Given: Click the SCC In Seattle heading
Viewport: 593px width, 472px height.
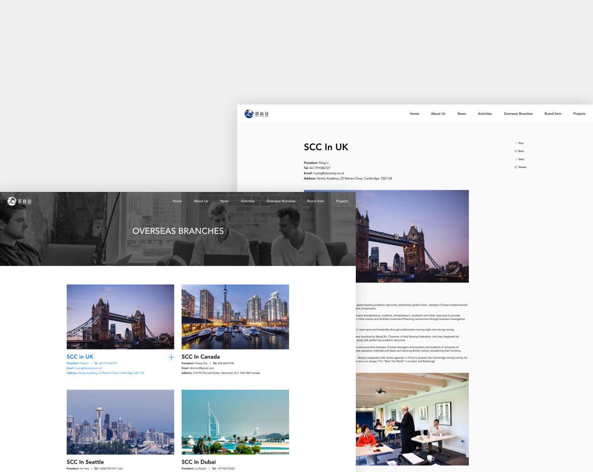Looking at the screenshot, I should (85, 462).
